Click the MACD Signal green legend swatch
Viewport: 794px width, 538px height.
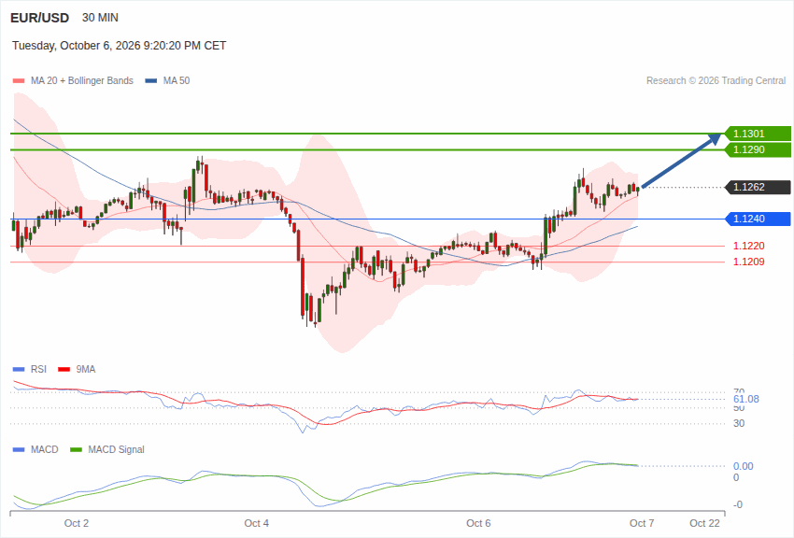click(76, 449)
